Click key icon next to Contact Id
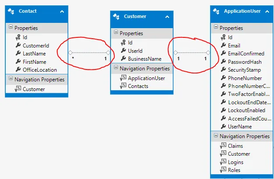This screenshot has height=179, width=274. pyautogui.click(x=18, y=37)
